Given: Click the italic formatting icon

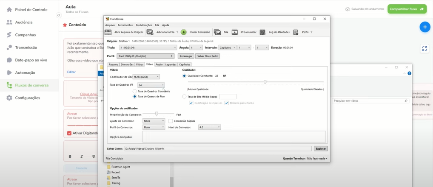Looking at the screenshot, I should pos(82,156).
